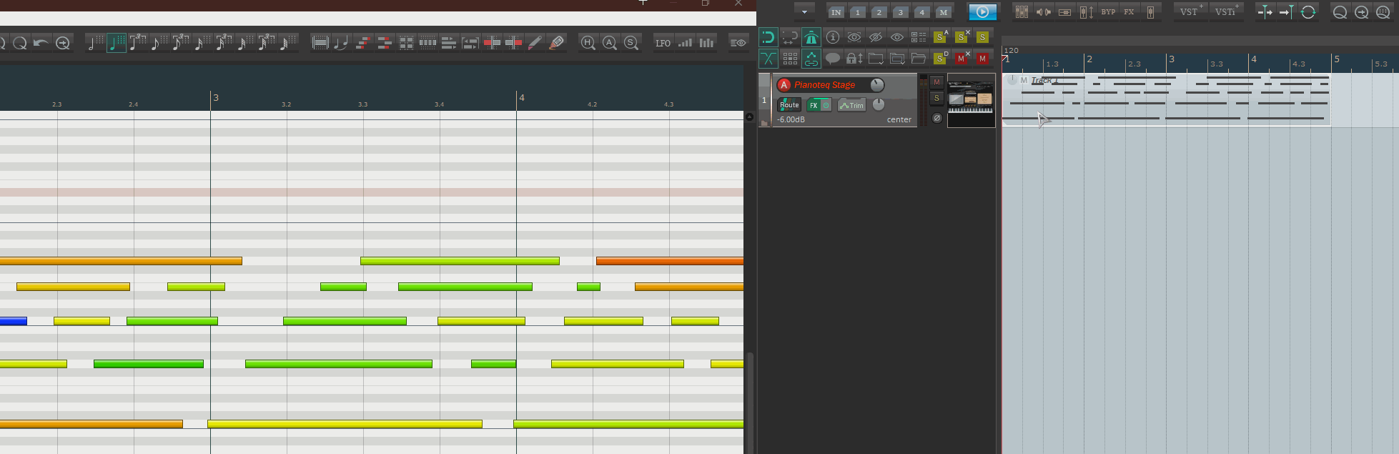This screenshot has height=454, width=1399.
Task: Click the track volume knob
Action: pos(877,85)
